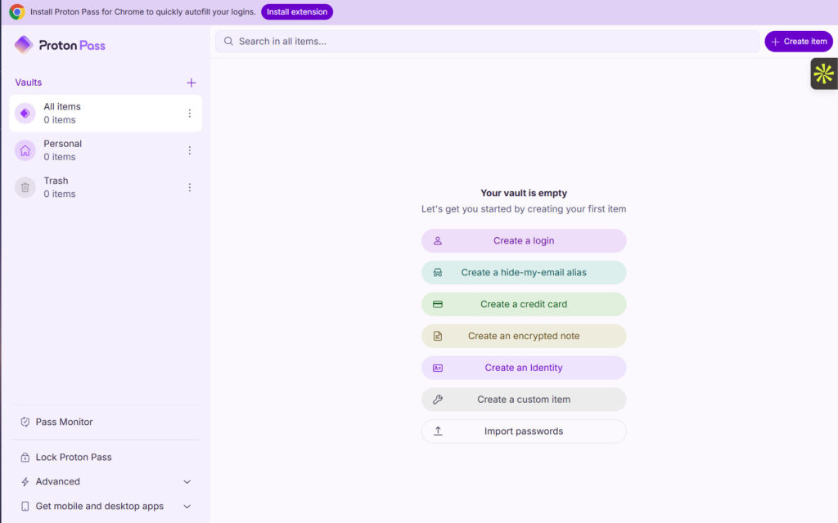Click the Trash bin icon
Viewport: 838px width, 523px height.
25,187
